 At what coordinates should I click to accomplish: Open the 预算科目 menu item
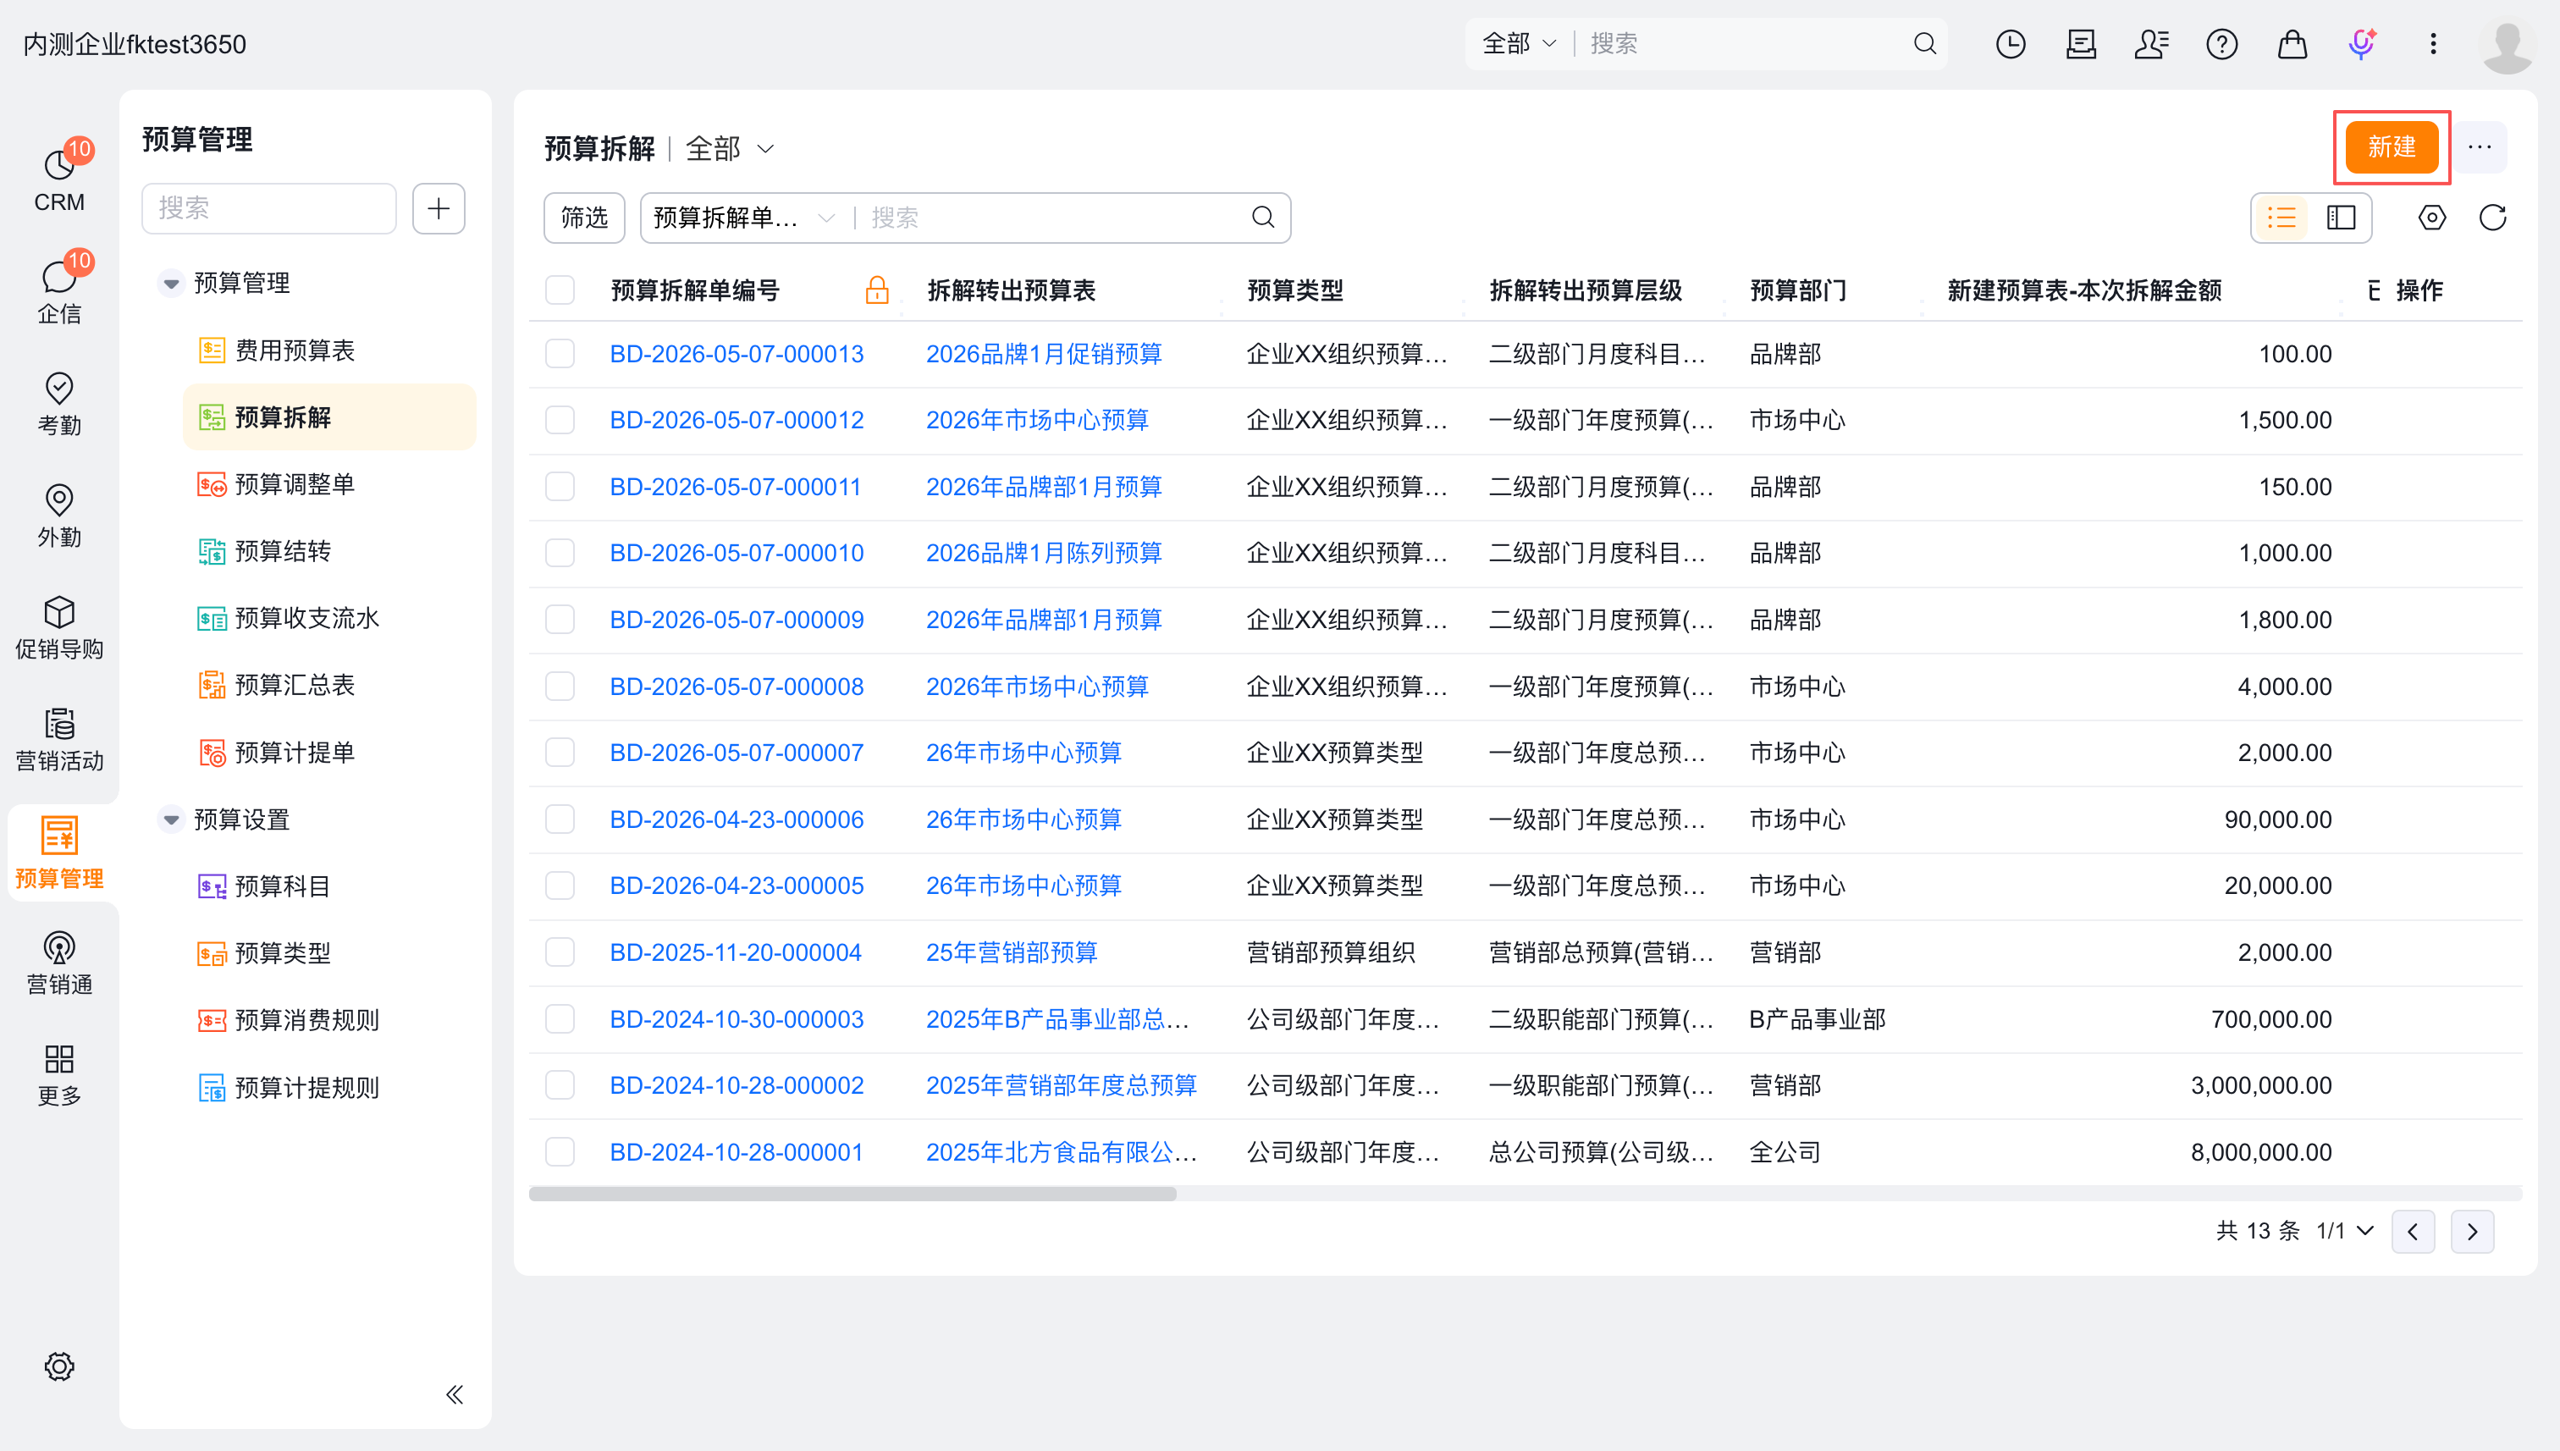pos(328,886)
